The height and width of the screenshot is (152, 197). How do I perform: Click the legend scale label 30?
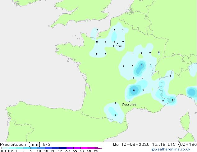coord(67,151)
